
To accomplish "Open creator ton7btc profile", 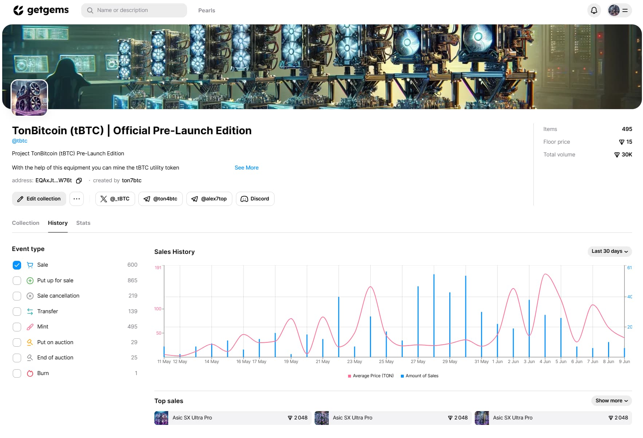I will (x=131, y=180).
